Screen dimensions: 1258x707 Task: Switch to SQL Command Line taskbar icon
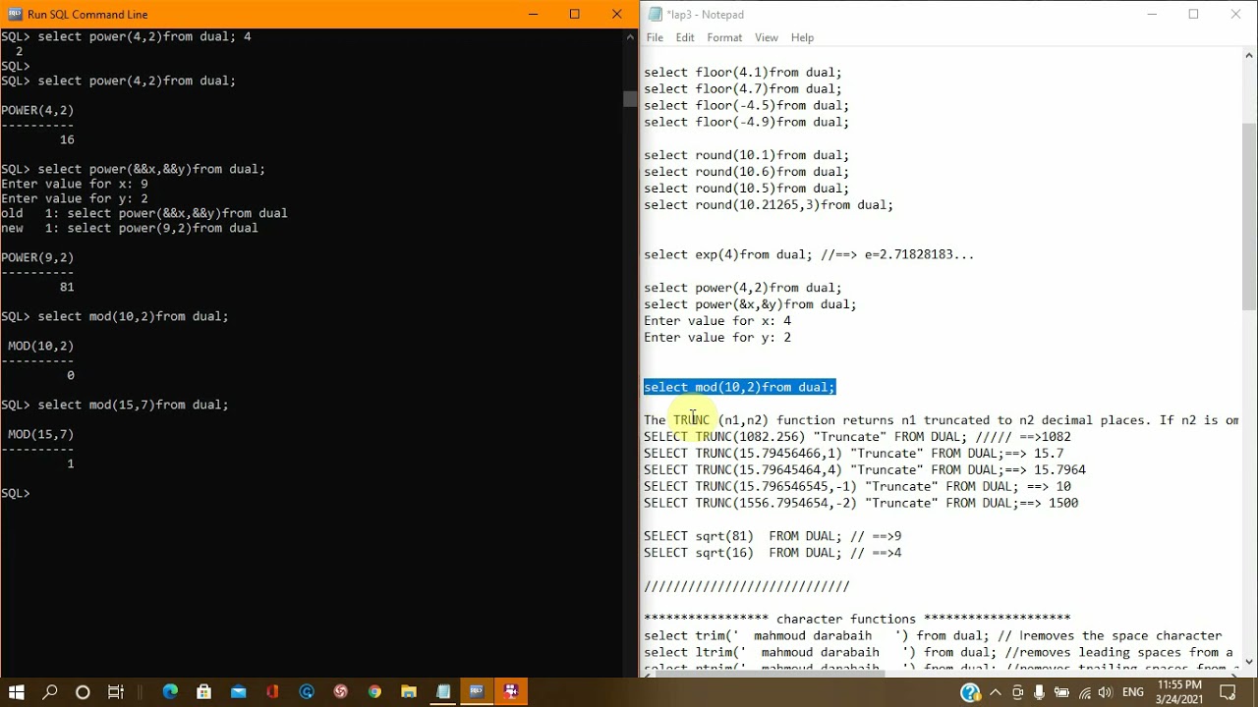tap(477, 692)
